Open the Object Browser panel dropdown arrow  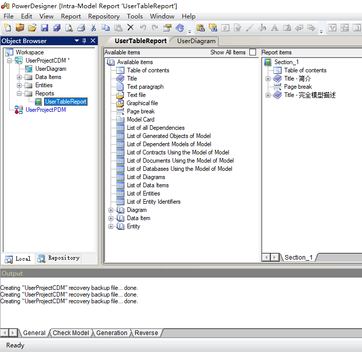tap(77, 41)
